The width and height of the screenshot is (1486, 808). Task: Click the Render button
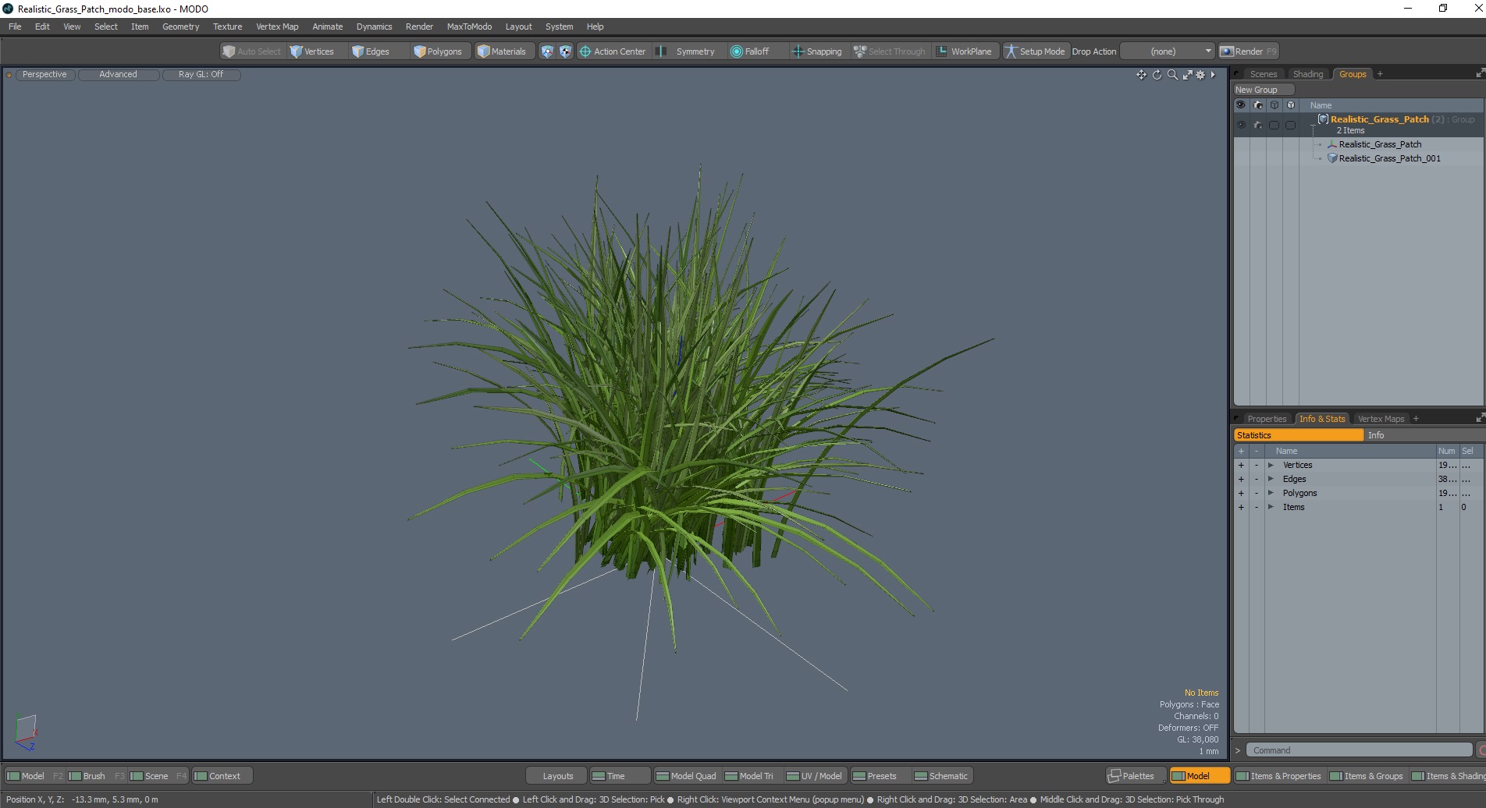point(1249,51)
